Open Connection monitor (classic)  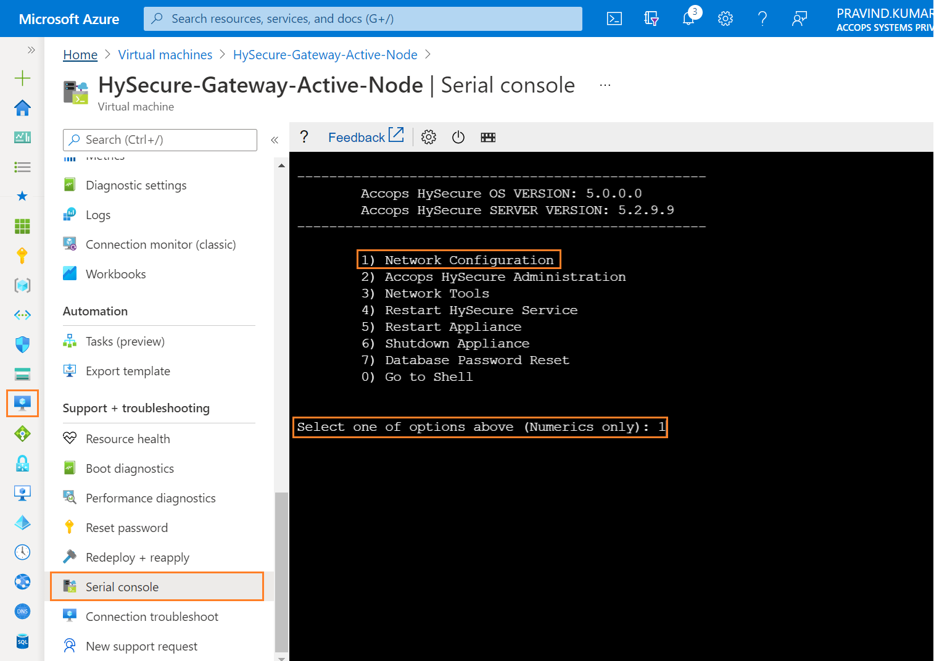(159, 244)
